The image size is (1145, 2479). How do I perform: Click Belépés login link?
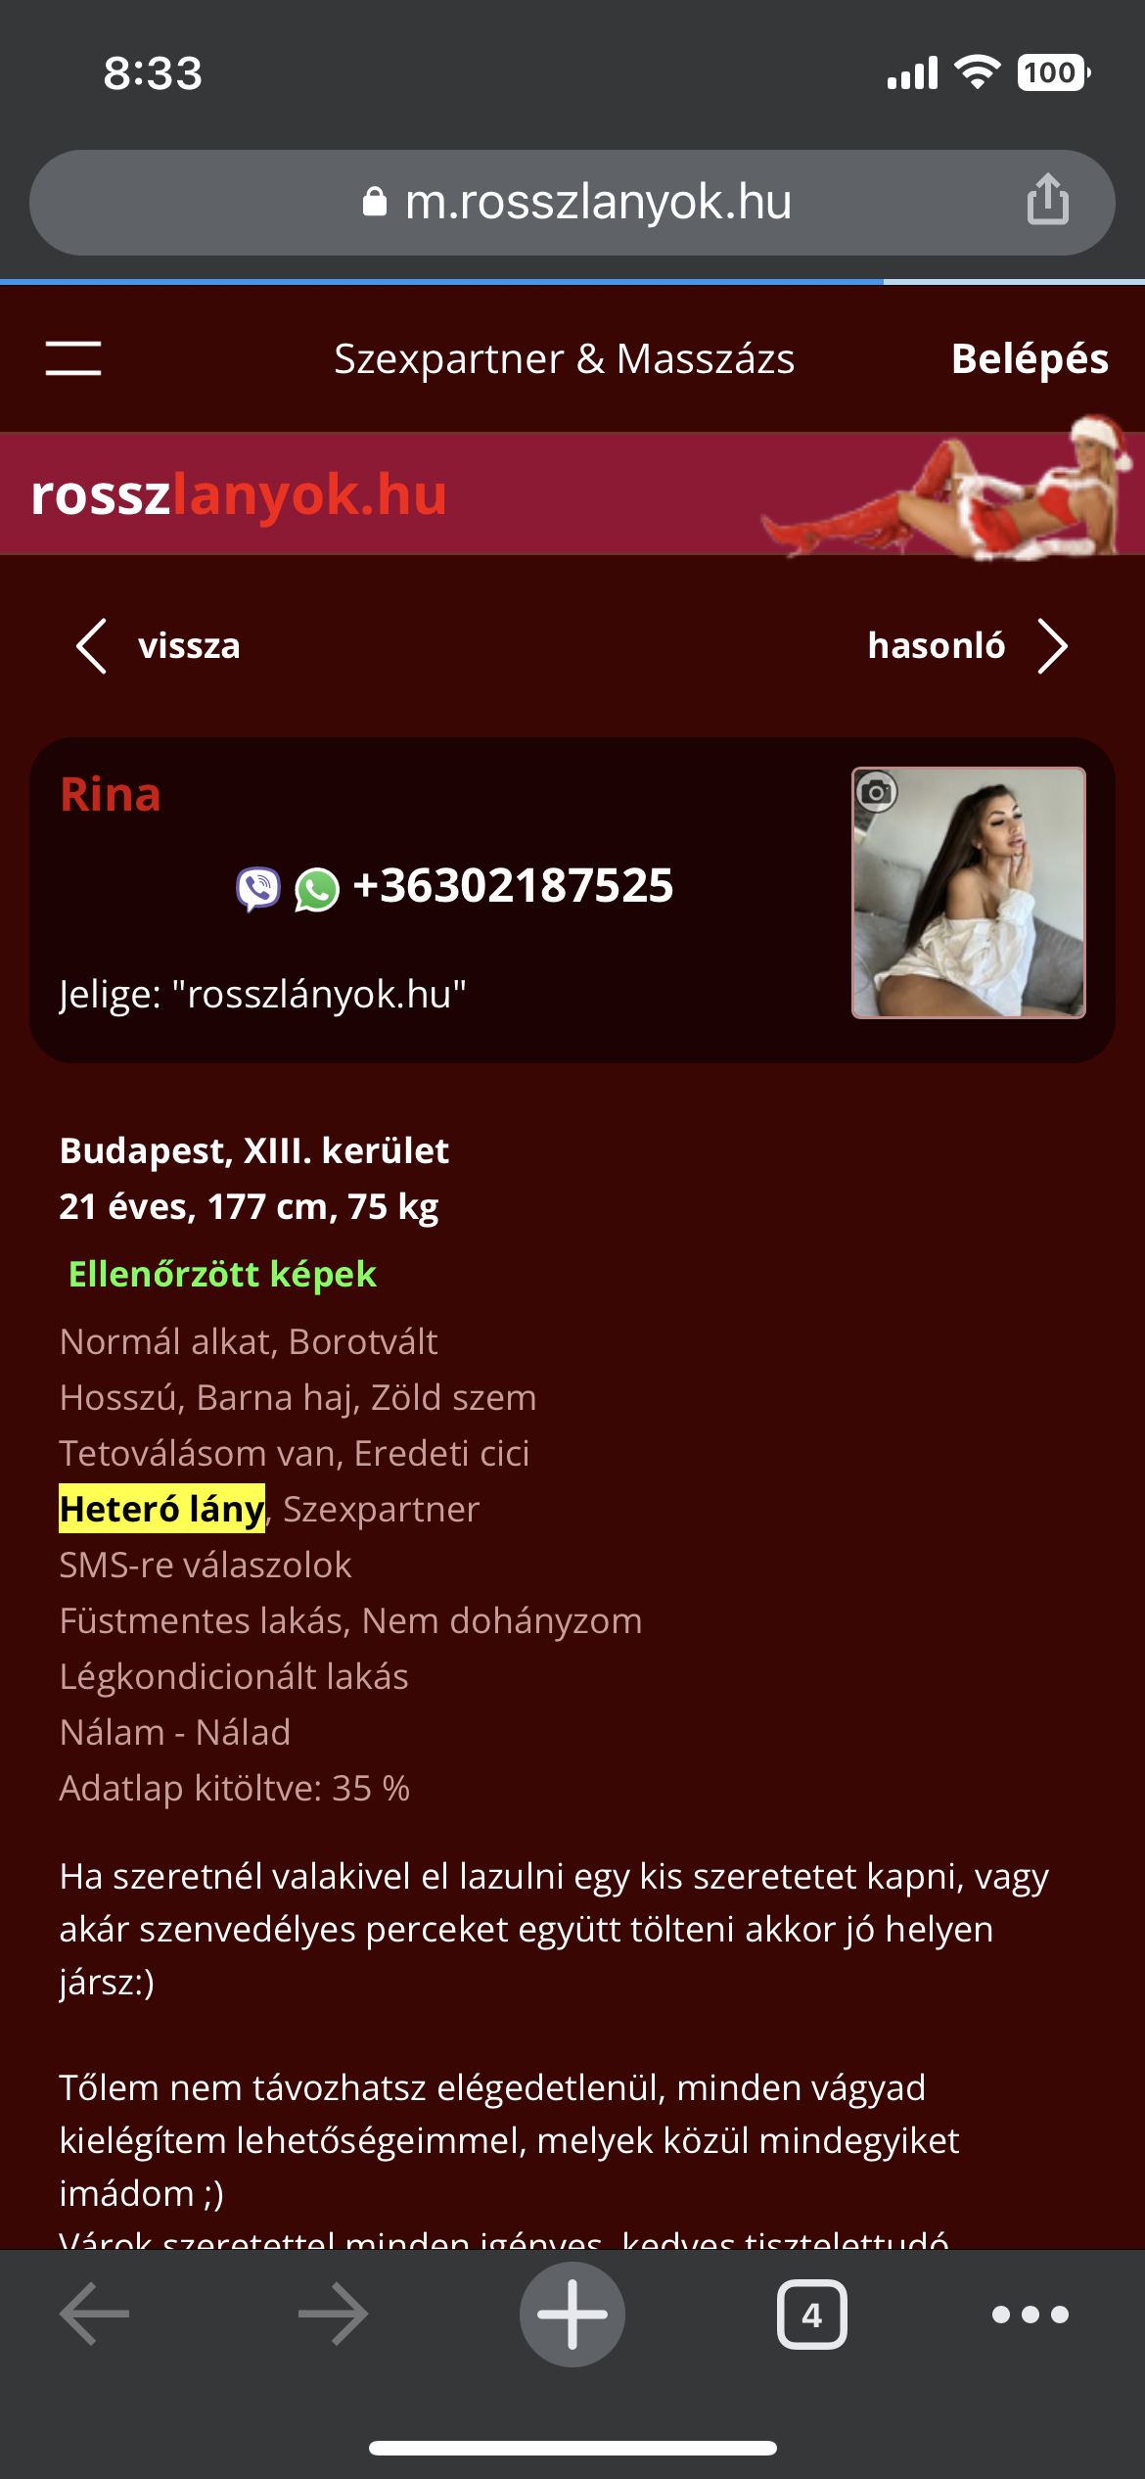[x=1030, y=358]
